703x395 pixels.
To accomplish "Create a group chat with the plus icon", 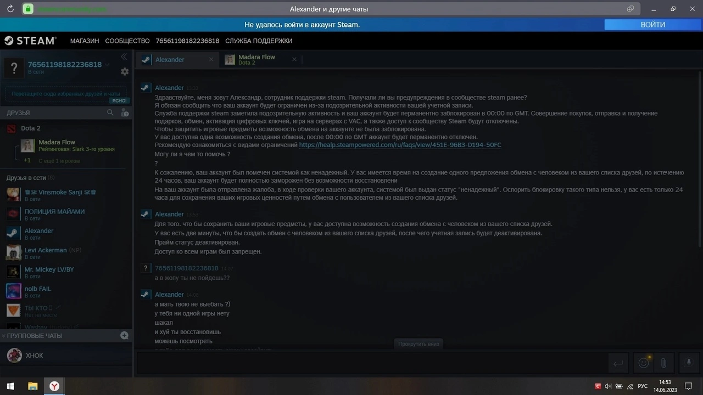I will point(125,335).
